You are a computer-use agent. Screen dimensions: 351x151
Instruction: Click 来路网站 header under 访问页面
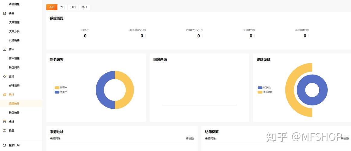[x=210, y=139]
